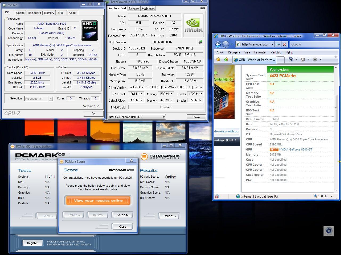Click the AMD Phenom X3 logo
The height and width of the screenshot is (255, 348).
(89, 30)
